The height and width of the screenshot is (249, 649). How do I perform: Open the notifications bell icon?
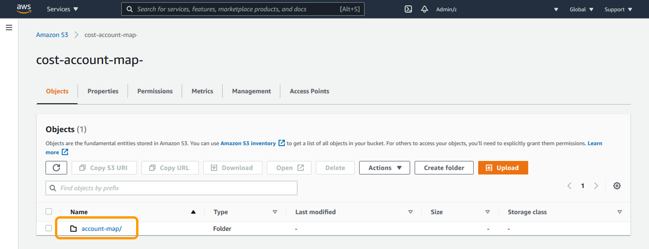pyautogui.click(x=424, y=9)
